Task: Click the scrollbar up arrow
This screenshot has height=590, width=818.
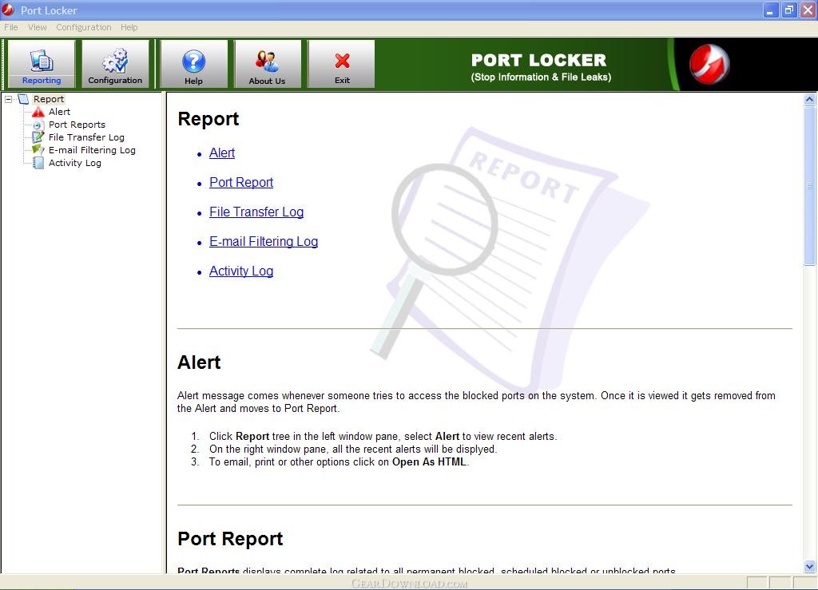Action: click(x=809, y=99)
